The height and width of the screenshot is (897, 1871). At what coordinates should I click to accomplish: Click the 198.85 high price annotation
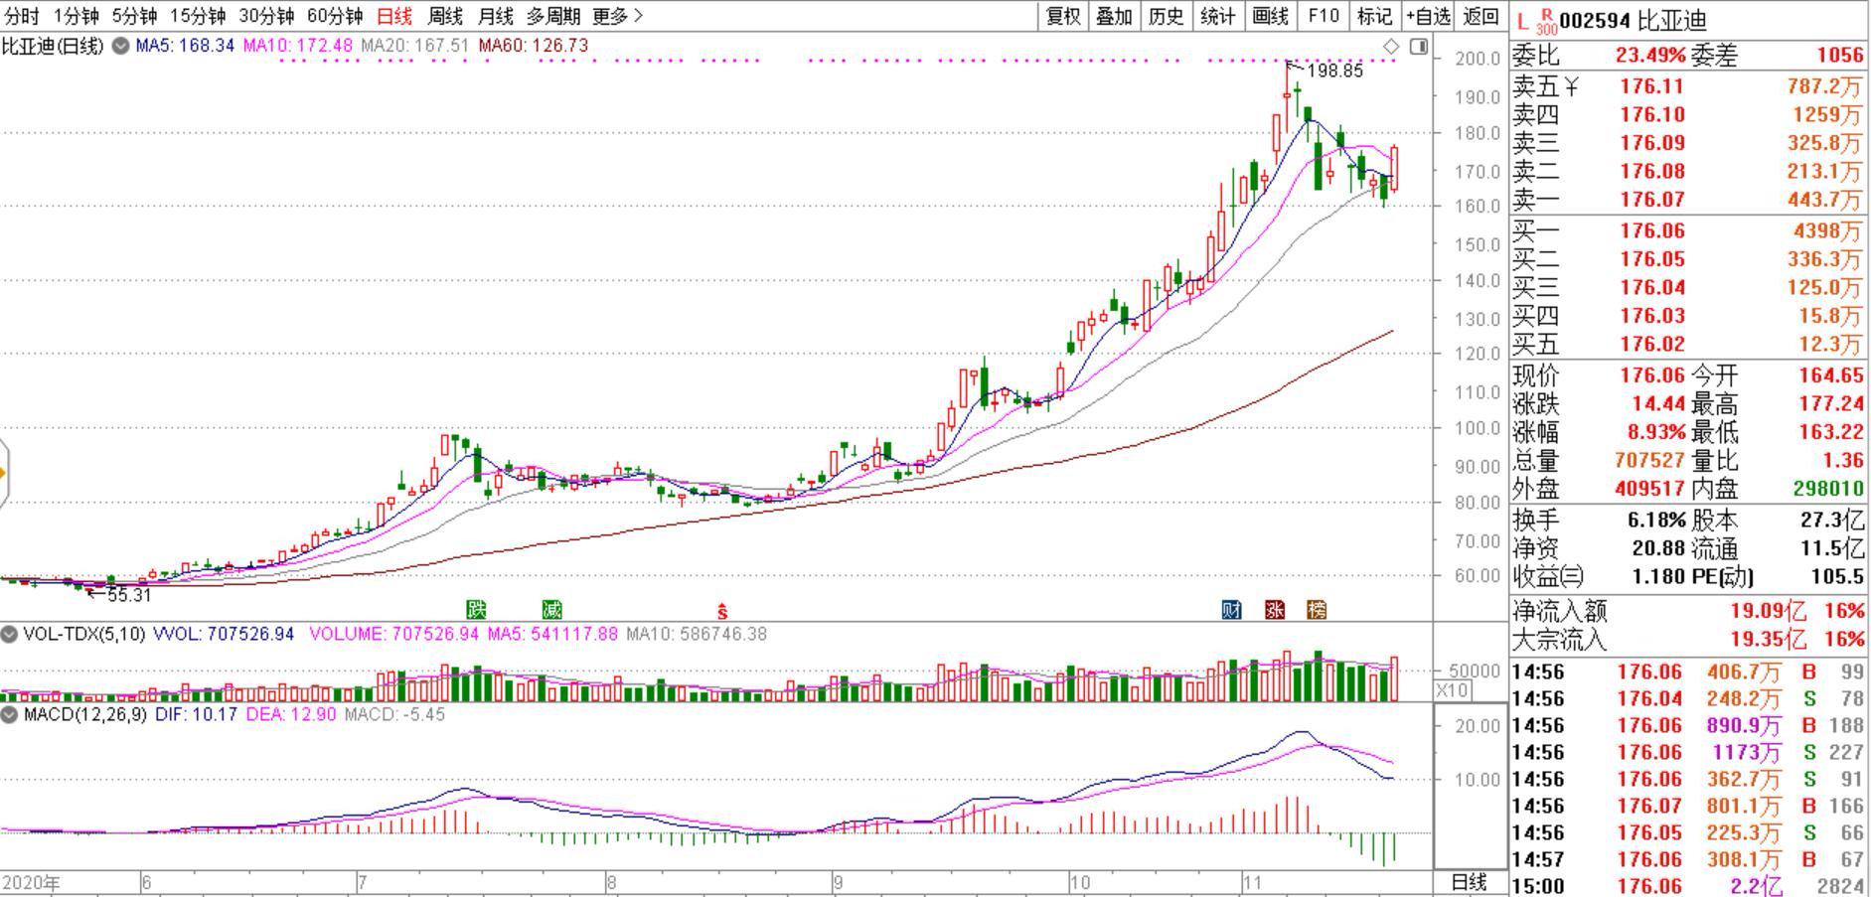(x=1335, y=72)
